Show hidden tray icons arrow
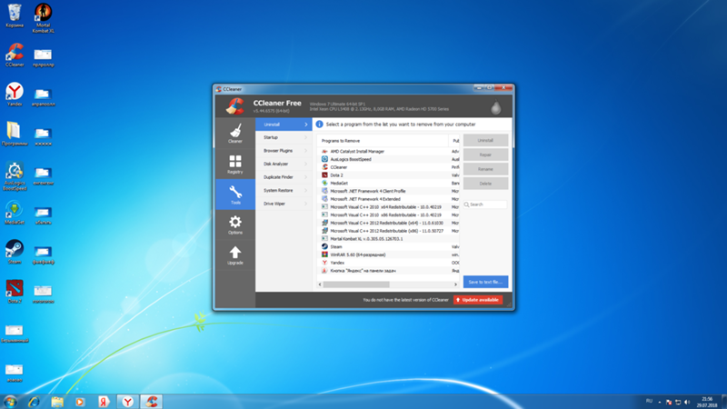 click(x=660, y=402)
